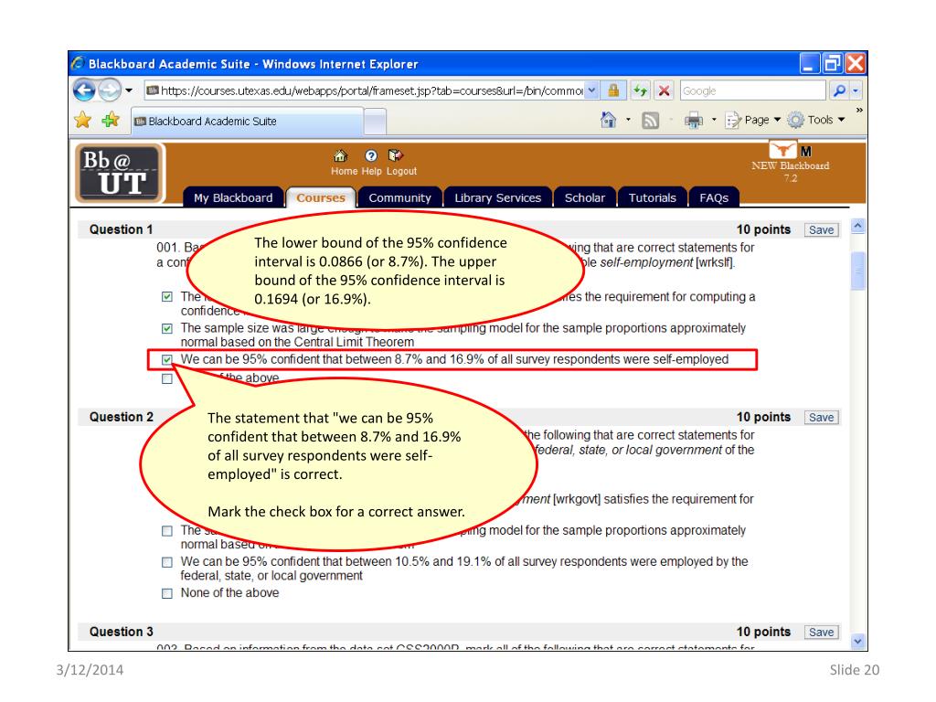
Task: Click the Refresh page icon
Action: tap(641, 90)
